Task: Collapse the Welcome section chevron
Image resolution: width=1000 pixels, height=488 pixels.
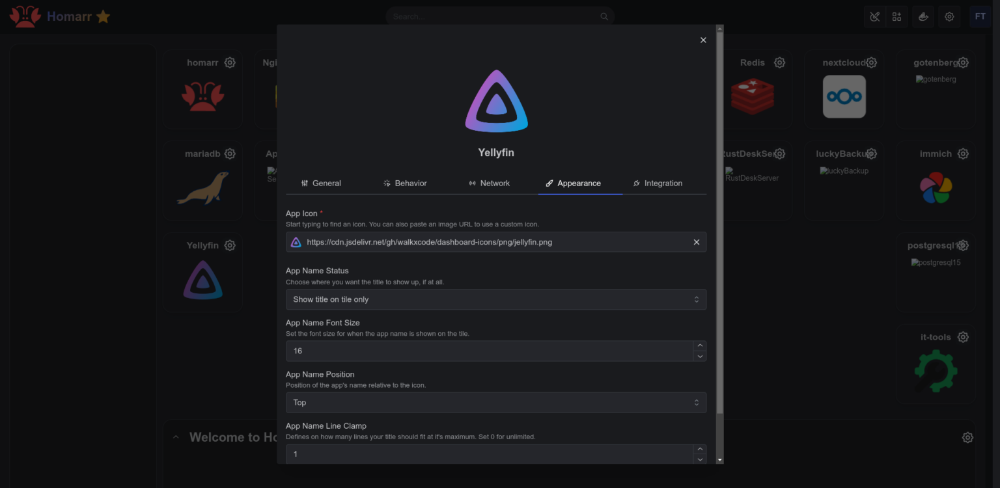Action: point(176,437)
